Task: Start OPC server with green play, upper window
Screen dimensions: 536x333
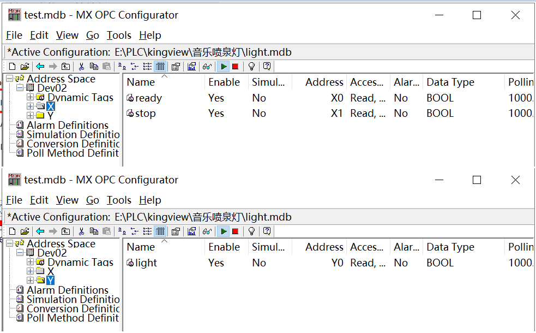Action: (224, 67)
